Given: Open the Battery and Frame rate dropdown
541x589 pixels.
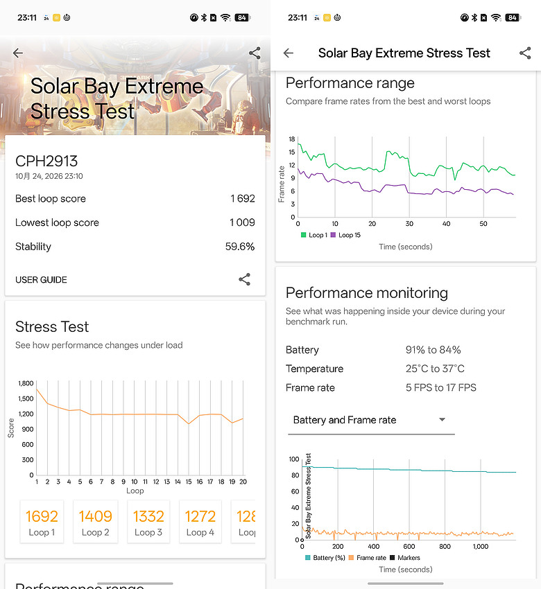Looking at the screenshot, I should point(371,420).
